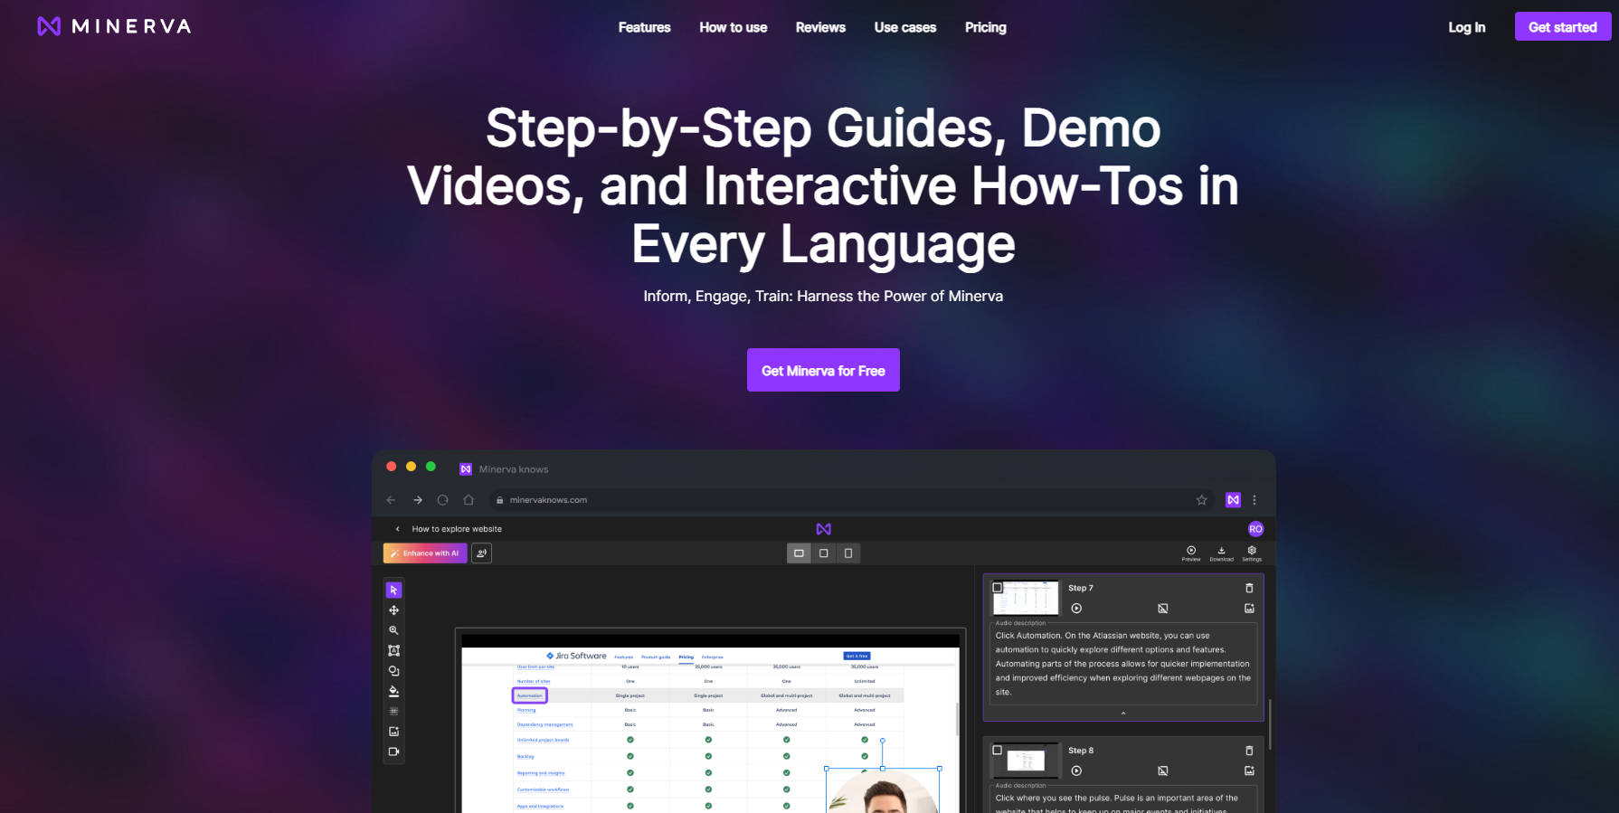Click the browser back arrow in demo
The width and height of the screenshot is (1619, 813).
click(391, 500)
